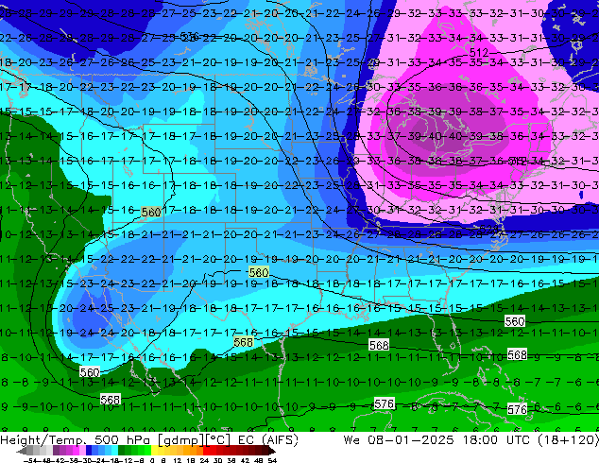Click the '54' tick label on the legend
Screen dimensions: 599x463
[x=272, y=460]
